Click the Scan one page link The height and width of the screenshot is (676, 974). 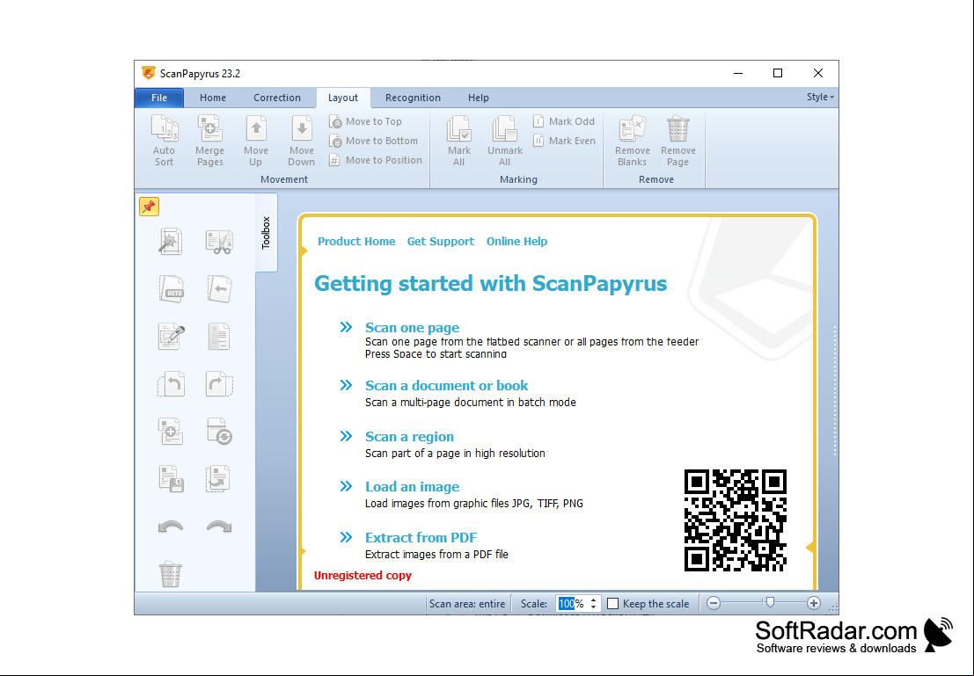pyautogui.click(x=413, y=327)
